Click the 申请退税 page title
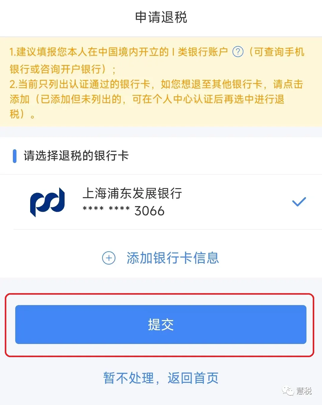The image size is (322, 405). click(x=161, y=17)
